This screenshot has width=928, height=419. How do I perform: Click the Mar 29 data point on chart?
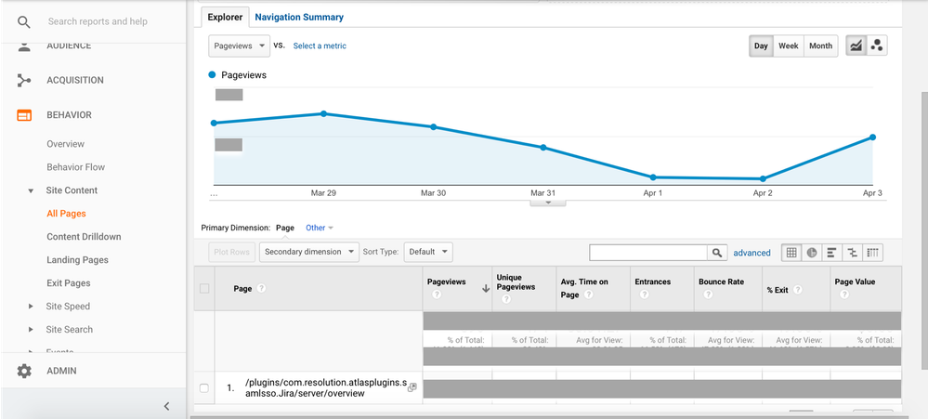323,113
